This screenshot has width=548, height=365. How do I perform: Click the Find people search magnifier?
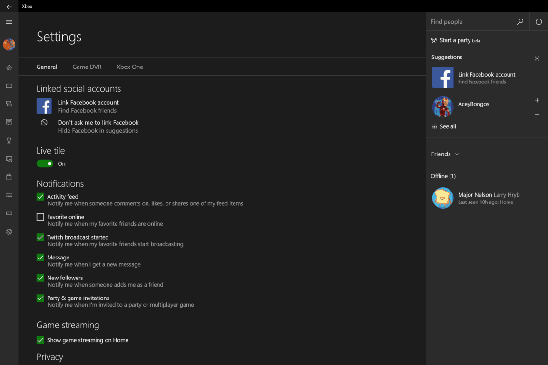coord(520,22)
